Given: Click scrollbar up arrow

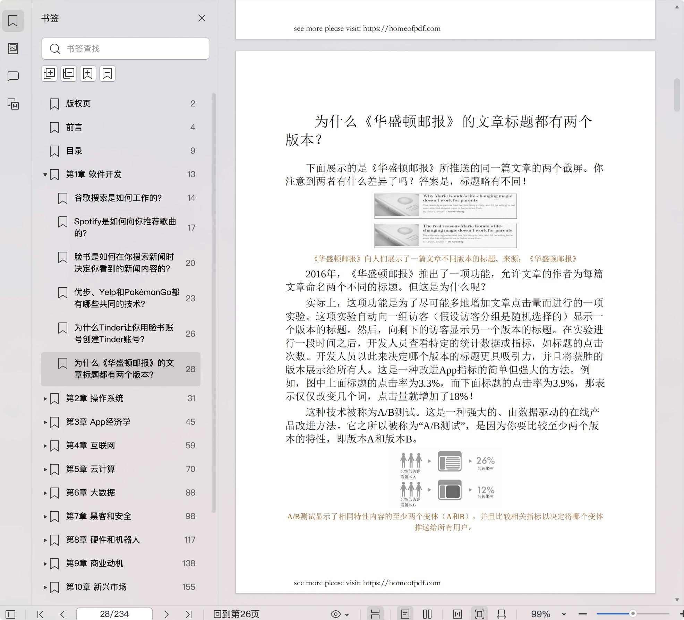Looking at the screenshot, I should tap(677, 7).
